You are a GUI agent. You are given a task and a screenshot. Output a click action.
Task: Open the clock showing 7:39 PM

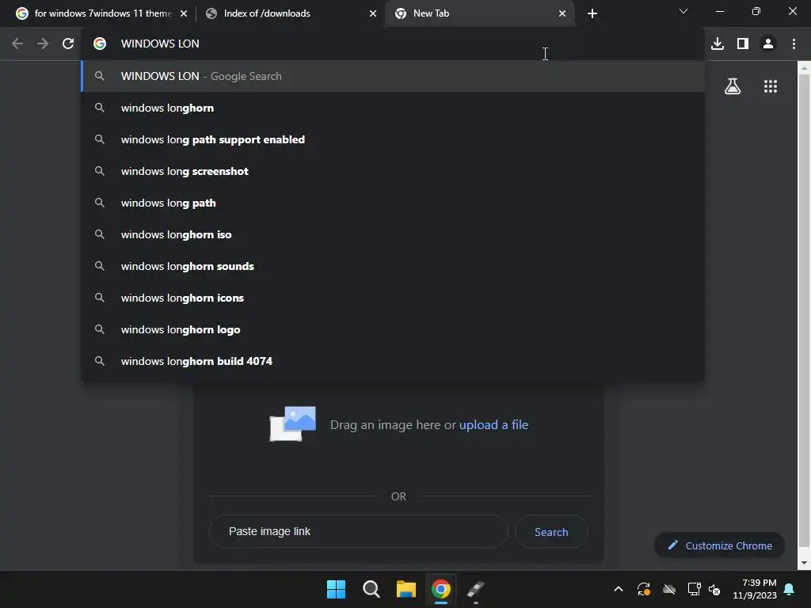[755, 589]
